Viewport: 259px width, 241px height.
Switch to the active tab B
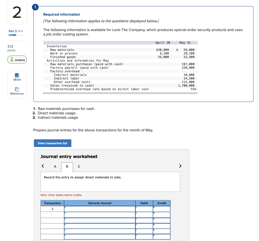[67, 167]
